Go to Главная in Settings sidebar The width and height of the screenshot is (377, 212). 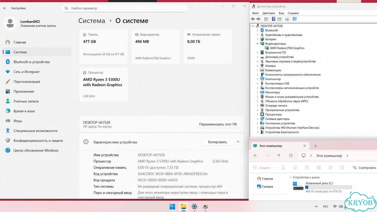[x=37, y=42]
